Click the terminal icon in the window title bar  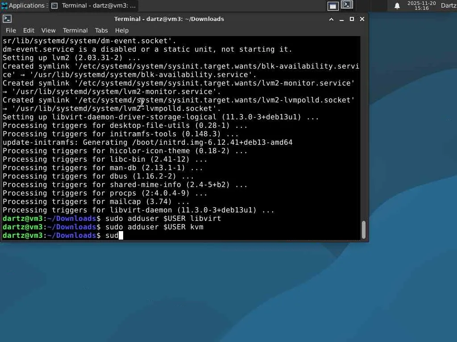[x=7, y=19]
